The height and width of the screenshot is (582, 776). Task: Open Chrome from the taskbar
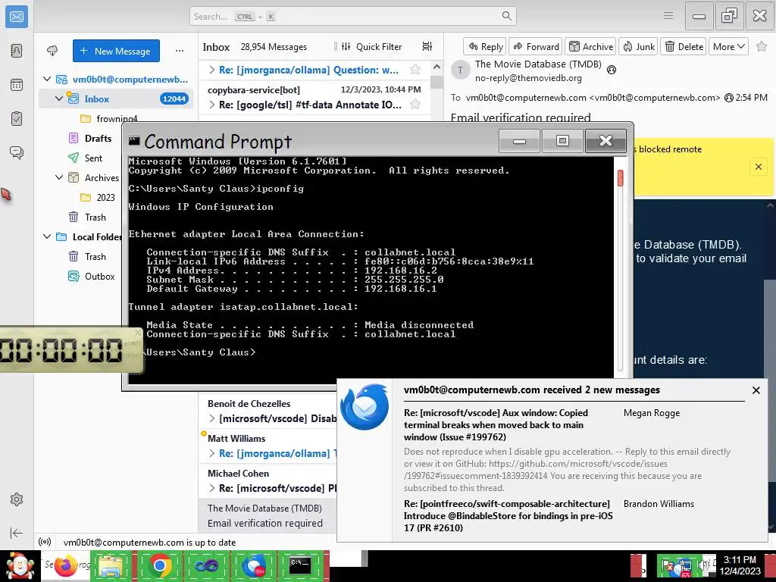(159, 565)
